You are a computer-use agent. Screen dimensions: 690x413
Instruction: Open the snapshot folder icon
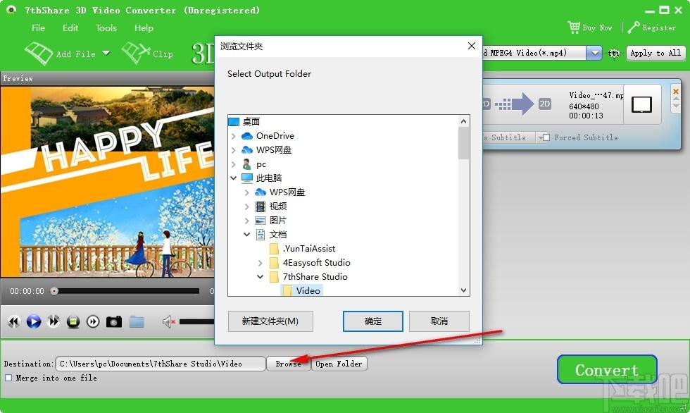pyautogui.click(x=137, y=321)
